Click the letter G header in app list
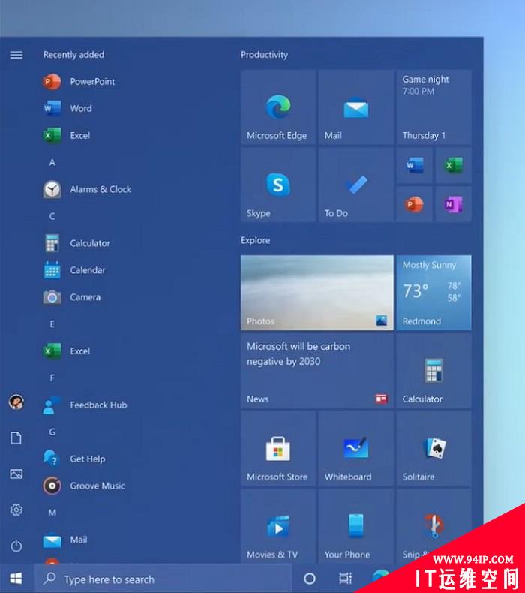Screen dimensions: 525x593 click(x=52, y=432)
